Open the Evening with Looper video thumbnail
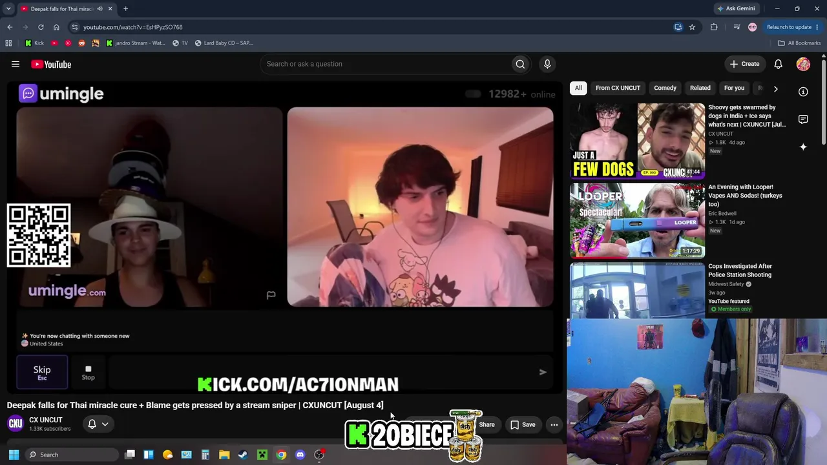827x465 pixels. coord(637,220)
